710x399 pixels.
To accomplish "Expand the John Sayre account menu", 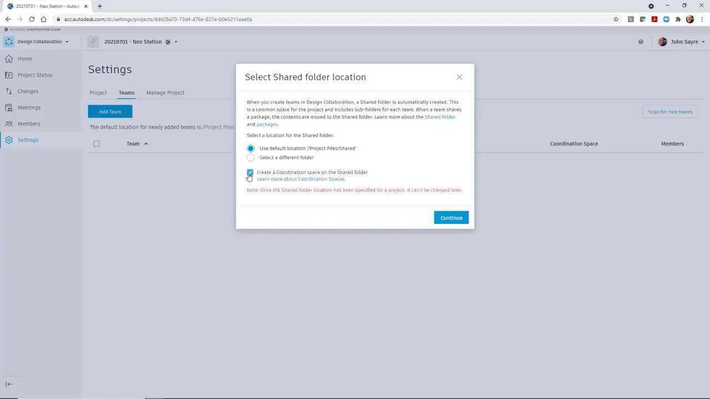I will tap(703, 42).
